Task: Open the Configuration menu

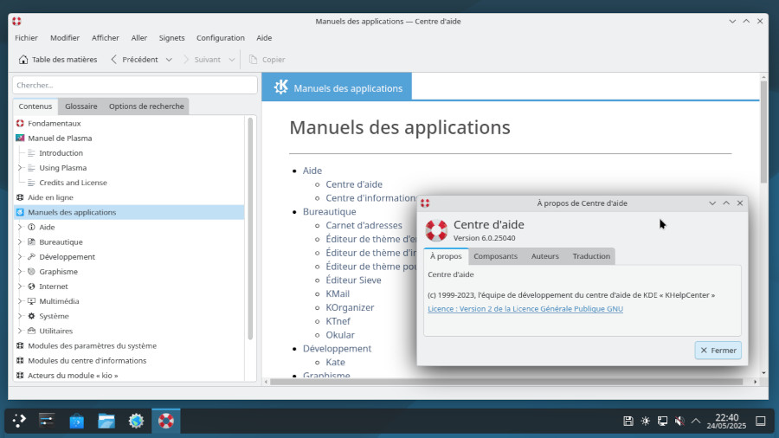Action: (221, 38)
